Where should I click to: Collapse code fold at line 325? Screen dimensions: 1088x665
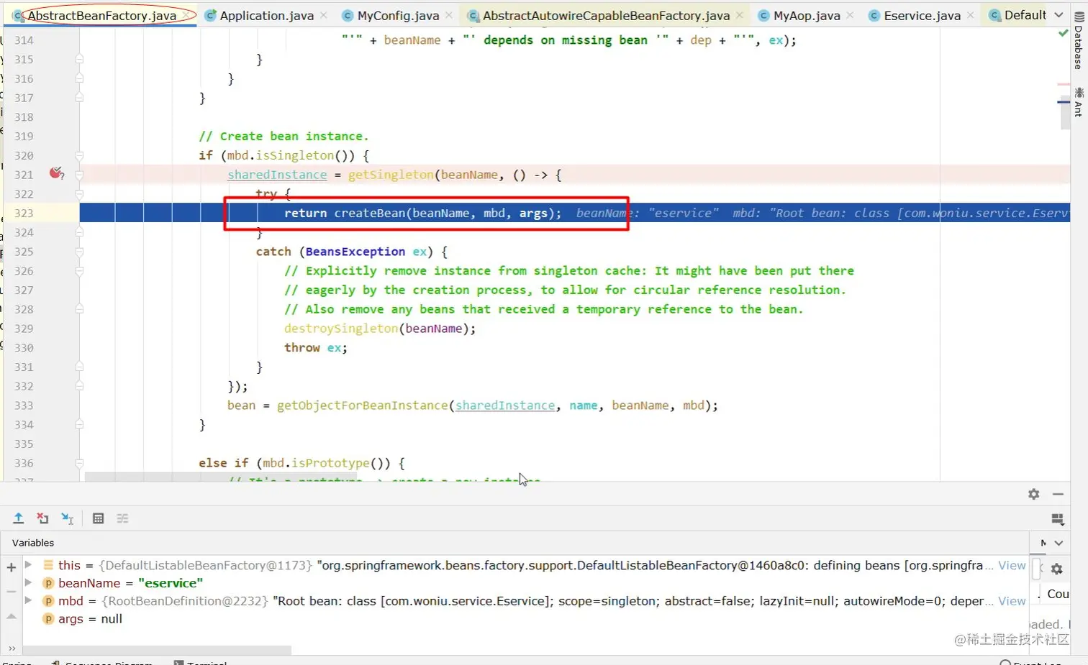[x=79, y=252]
